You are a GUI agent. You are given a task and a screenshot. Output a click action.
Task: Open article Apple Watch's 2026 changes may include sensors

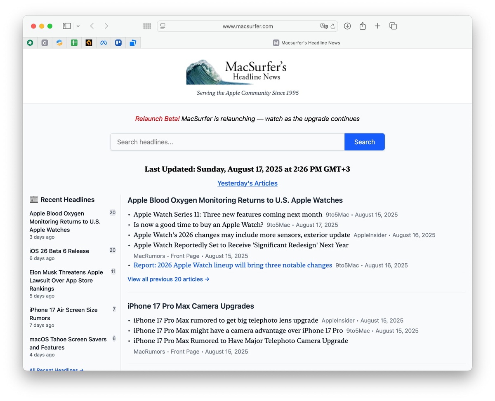pyautogui.click(x=242, y=235)
